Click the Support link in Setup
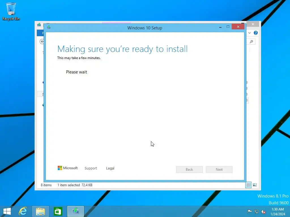 [x=91, y=168]
